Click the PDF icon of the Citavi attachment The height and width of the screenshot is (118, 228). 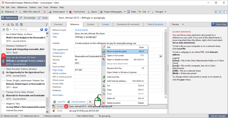pos(54,106)
